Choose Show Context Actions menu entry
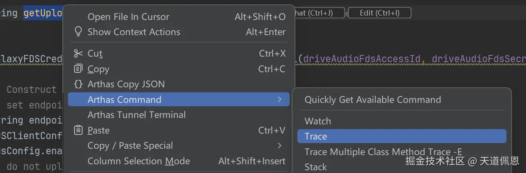The width and height of the screenshot is (526, 173). [133, 32]
